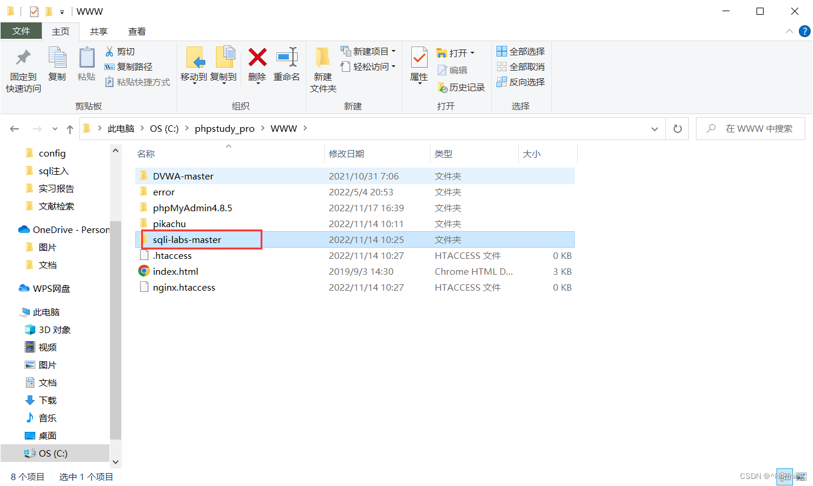Click 此电脑 in address breadcrumb
Viewport: 813px width, 486px height.
point(121,128)
